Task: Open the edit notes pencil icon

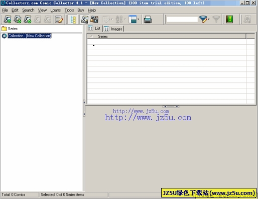Action: [59, 20]
